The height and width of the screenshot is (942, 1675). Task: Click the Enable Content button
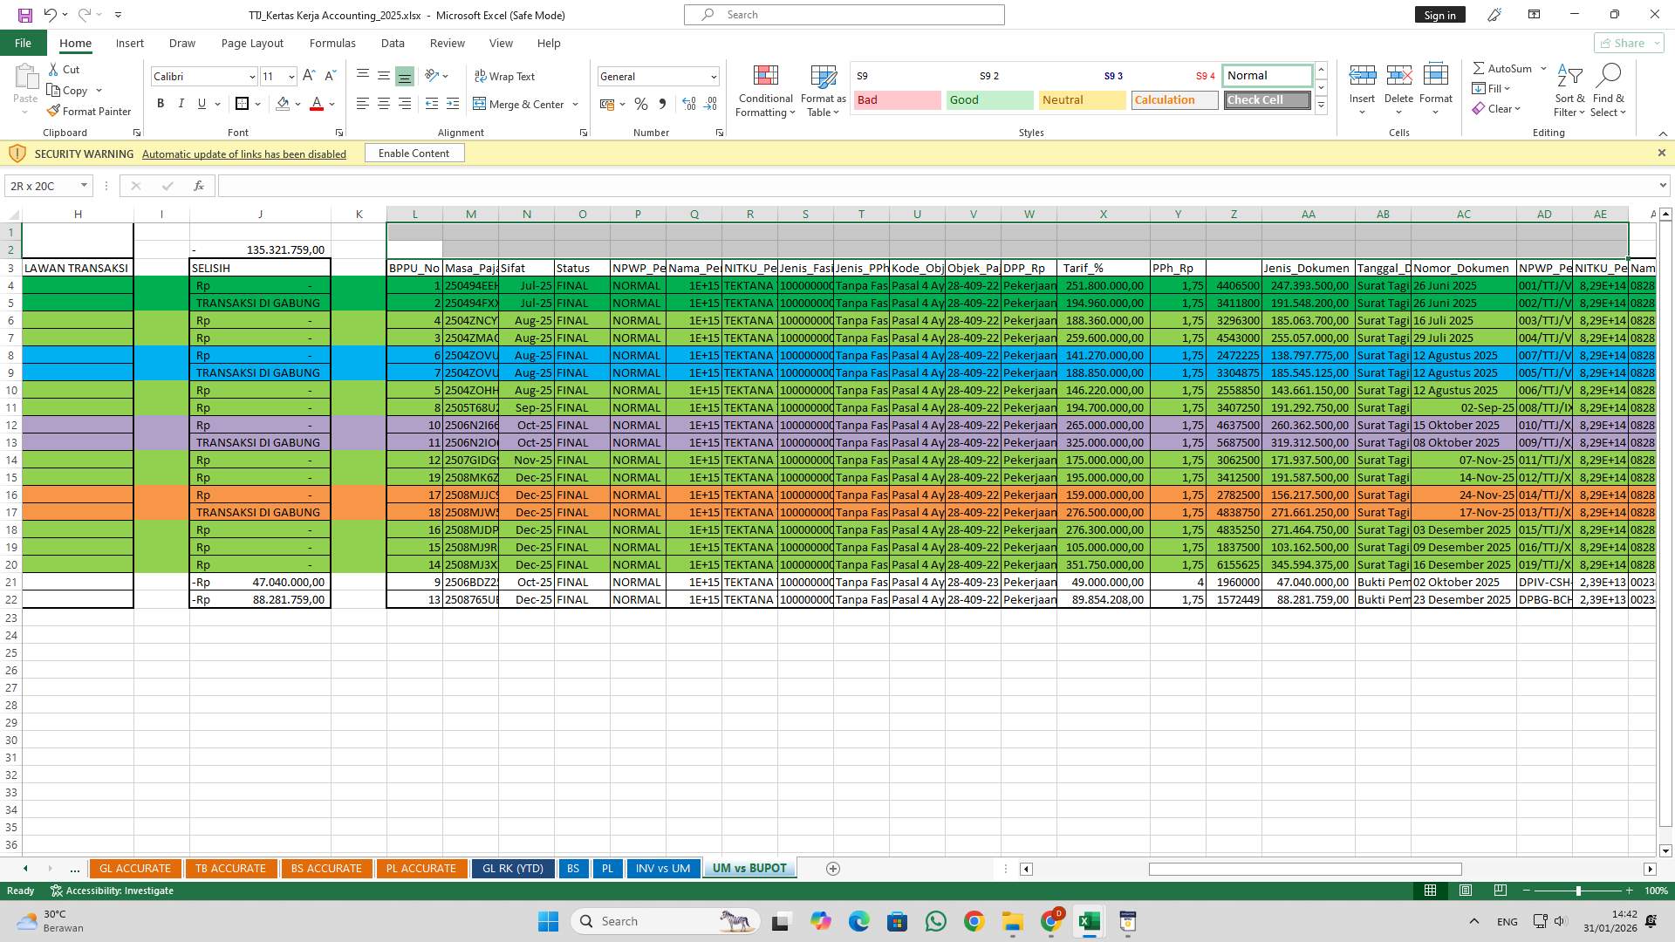[x=414, y=153]
